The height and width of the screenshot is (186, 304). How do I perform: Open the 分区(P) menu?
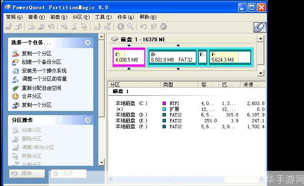pos(81,17)
